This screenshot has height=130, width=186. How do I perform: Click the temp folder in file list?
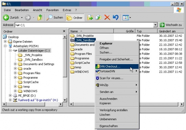[x=76, y=67]
